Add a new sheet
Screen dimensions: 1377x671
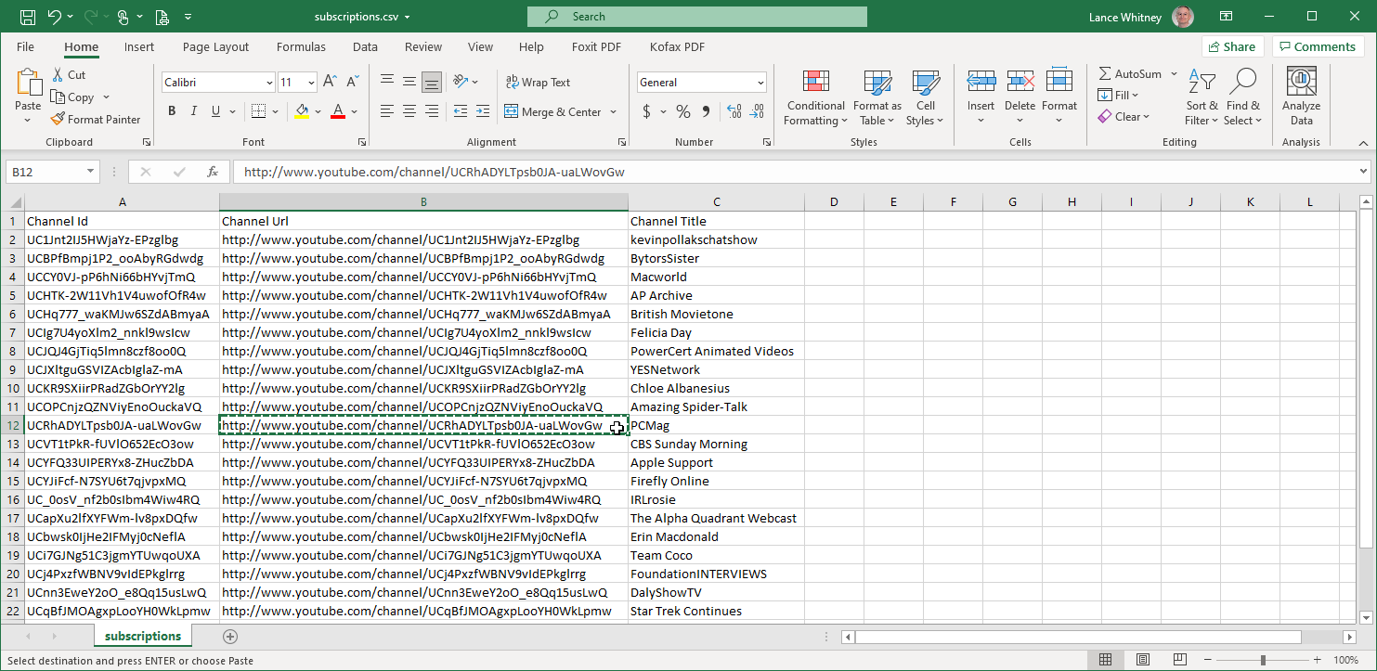click(230, 637)
